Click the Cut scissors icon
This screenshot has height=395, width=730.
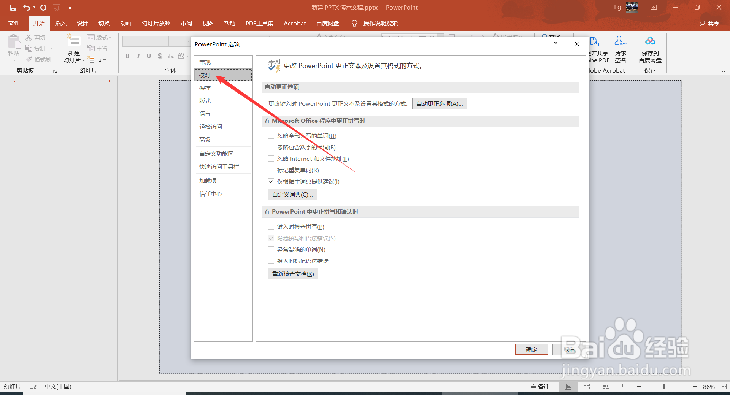coord(29,37)
